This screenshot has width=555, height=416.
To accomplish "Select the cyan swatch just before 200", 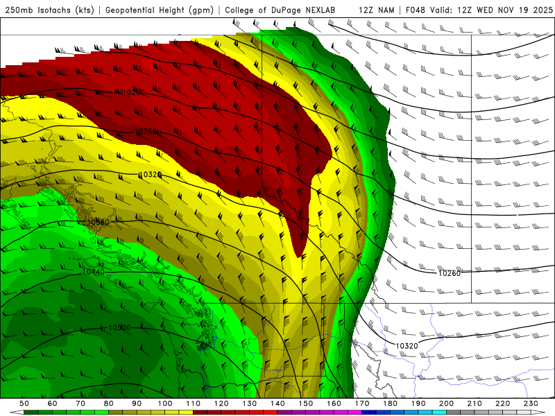I will [440, 413].
